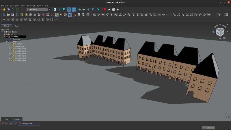
Task: Click the Open file folder icon
Action: point(9,10)
